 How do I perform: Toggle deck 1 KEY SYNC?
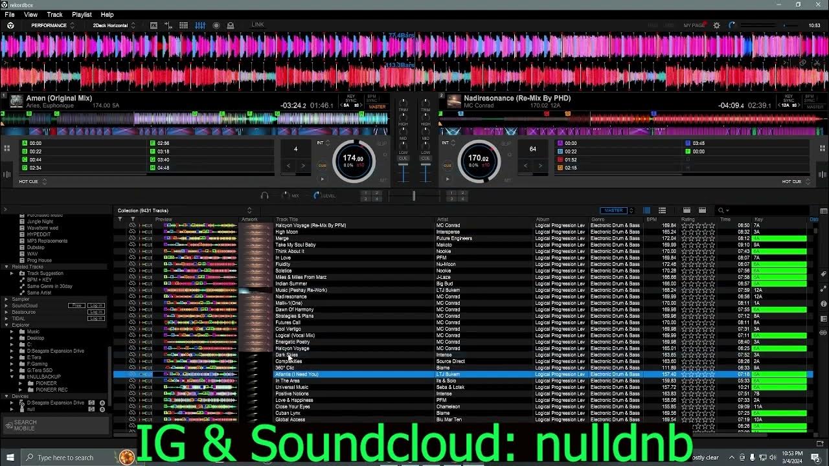tap(352, 98)
